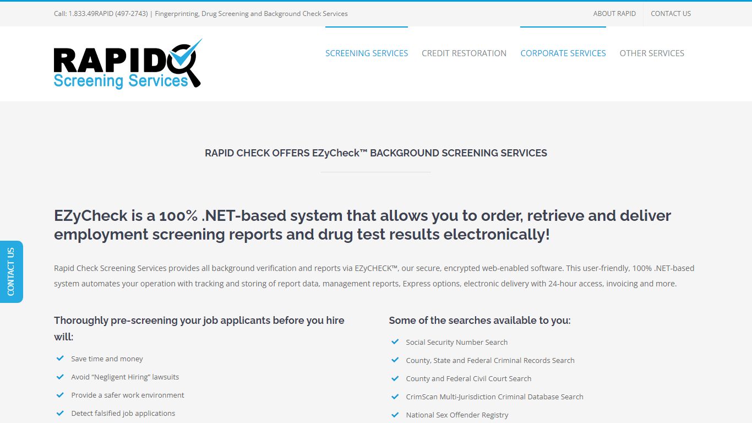The height and width of the screenshot is (423, 752).
Task: Click 'Thoroughly pre-screening your job applicants' heading
Action: 199,328
